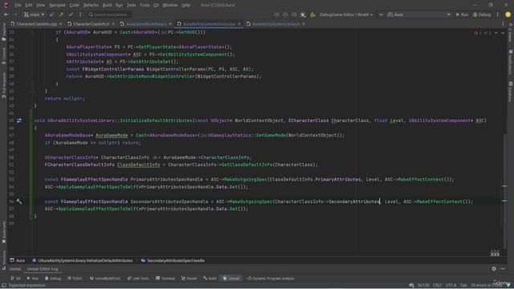The width and height of the screenshot is (514, 289).
Task: Toggle the Unreal tool window button
Action: click(231, 279)
